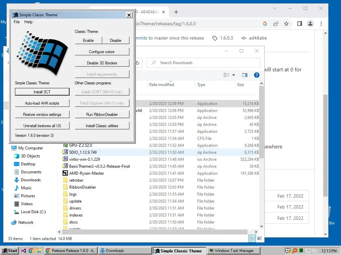Select Documents in navigation pane
This screenshot has width=341, height=255.
click(x=31, y=172)
